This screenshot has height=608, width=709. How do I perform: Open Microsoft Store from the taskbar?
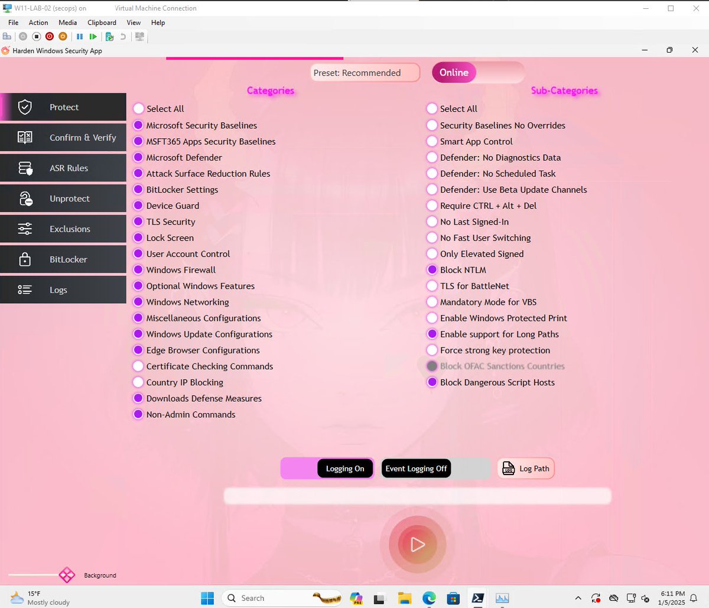click(453, 598)
